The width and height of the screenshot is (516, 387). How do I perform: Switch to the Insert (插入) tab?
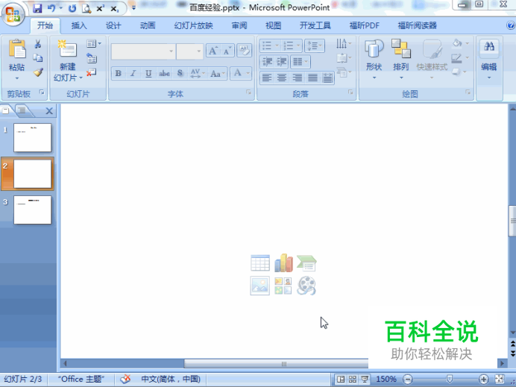[x=79, y=25]
